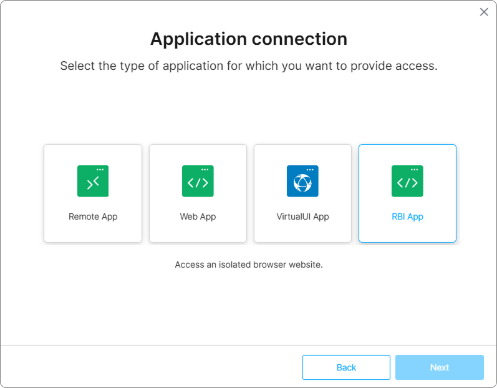The width and height of the screenshot is (497, 388).
Task: Select the 'VirtualUI App' text label
Action: tap(302, 217)
